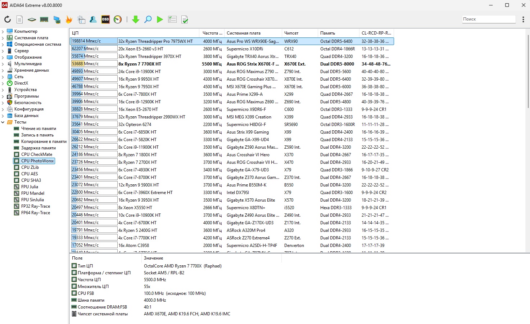The image size is (530, 324).
Task: Open the Запись в память benchmark
Action: (x=37, y=135)
